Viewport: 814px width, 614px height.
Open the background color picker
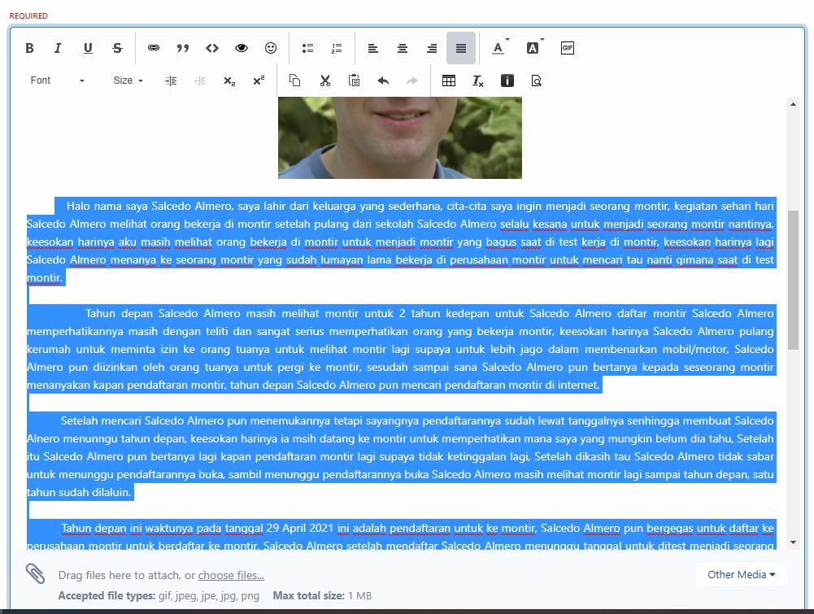(534, 48)
